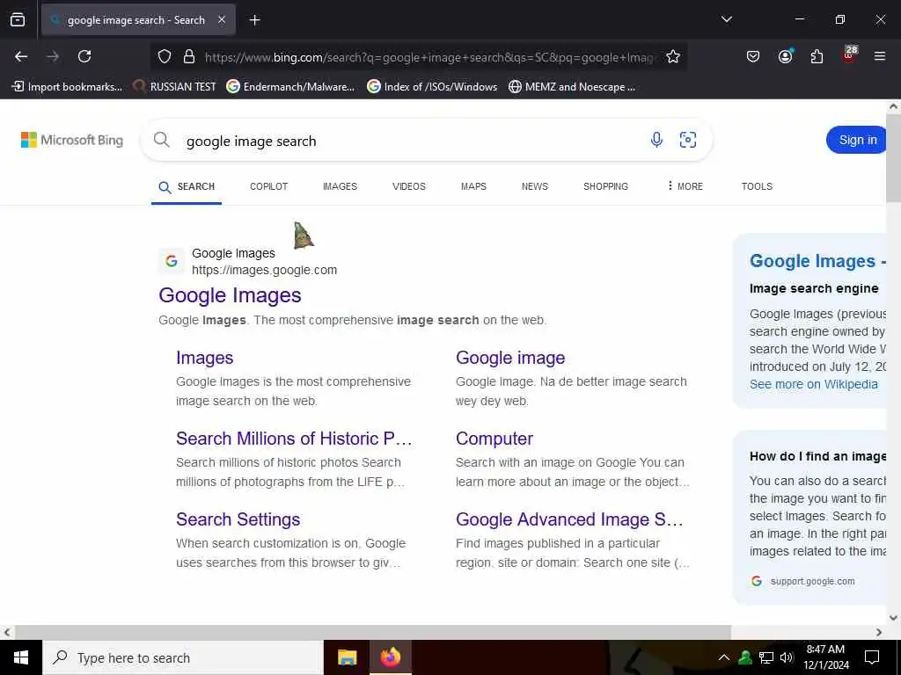Switch to the IMAGES tab
This screenshot has height=675, width=901.
click(x=340, y=186)
